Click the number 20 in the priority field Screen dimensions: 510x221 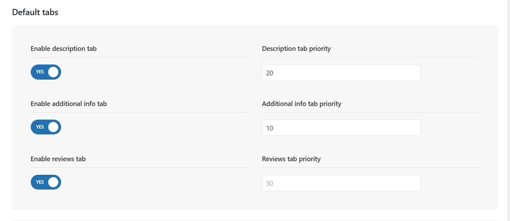tap(270, 73)
